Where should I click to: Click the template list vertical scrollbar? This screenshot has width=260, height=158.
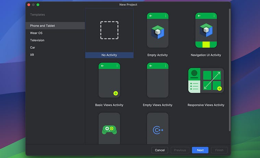coord(230,70)
